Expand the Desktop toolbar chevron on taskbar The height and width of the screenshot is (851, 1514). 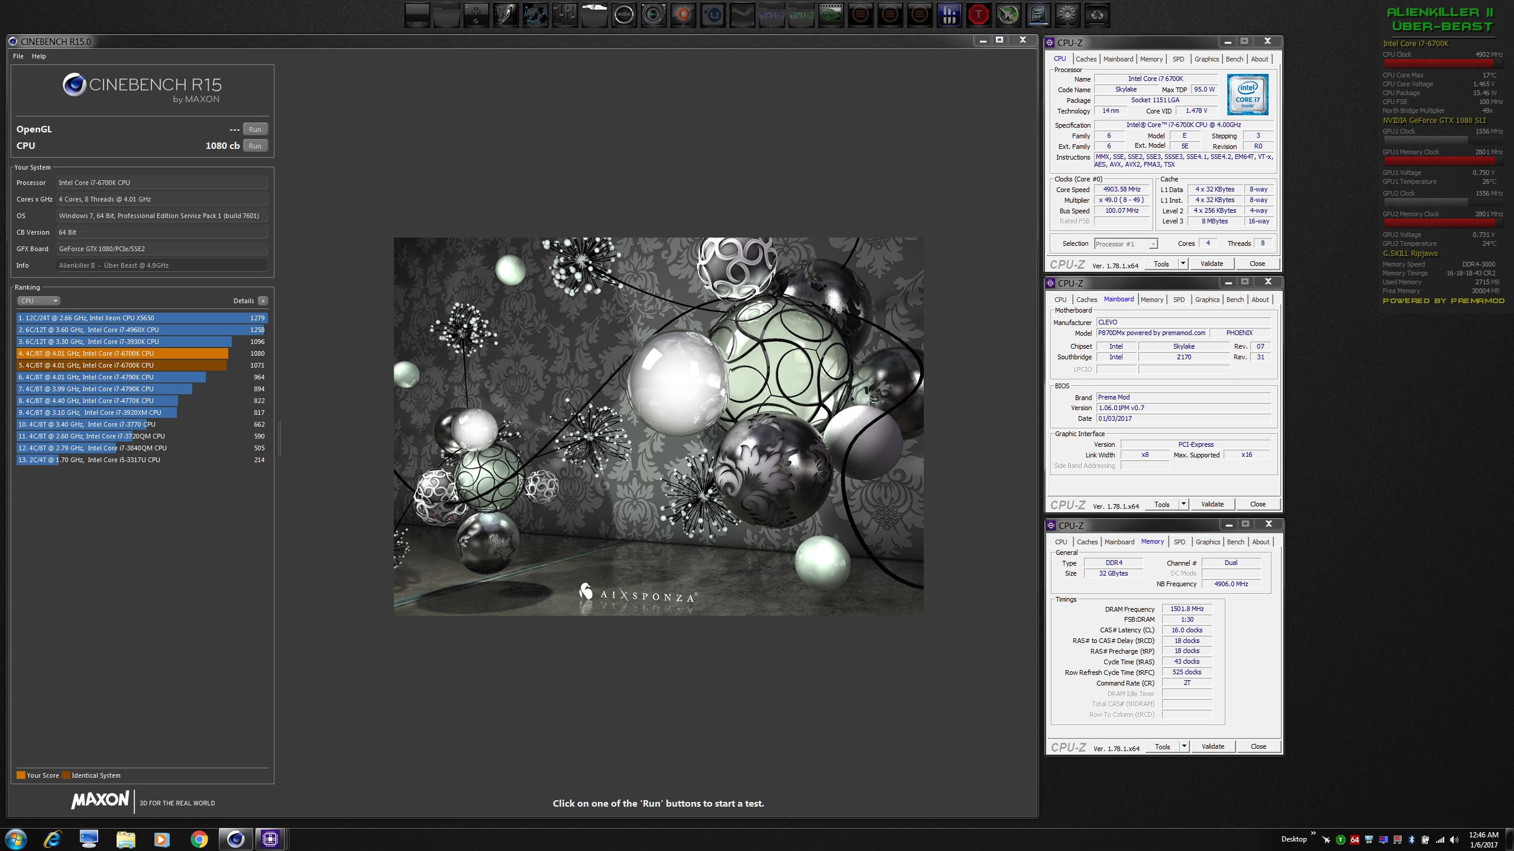coord(1314,834)
